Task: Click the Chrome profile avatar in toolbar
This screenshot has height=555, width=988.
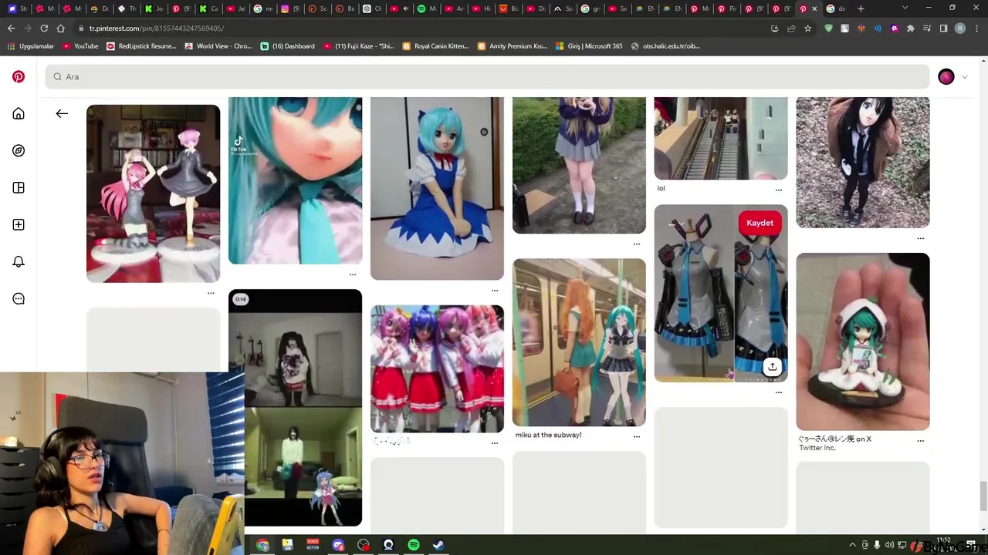Action: click(960, 29)
